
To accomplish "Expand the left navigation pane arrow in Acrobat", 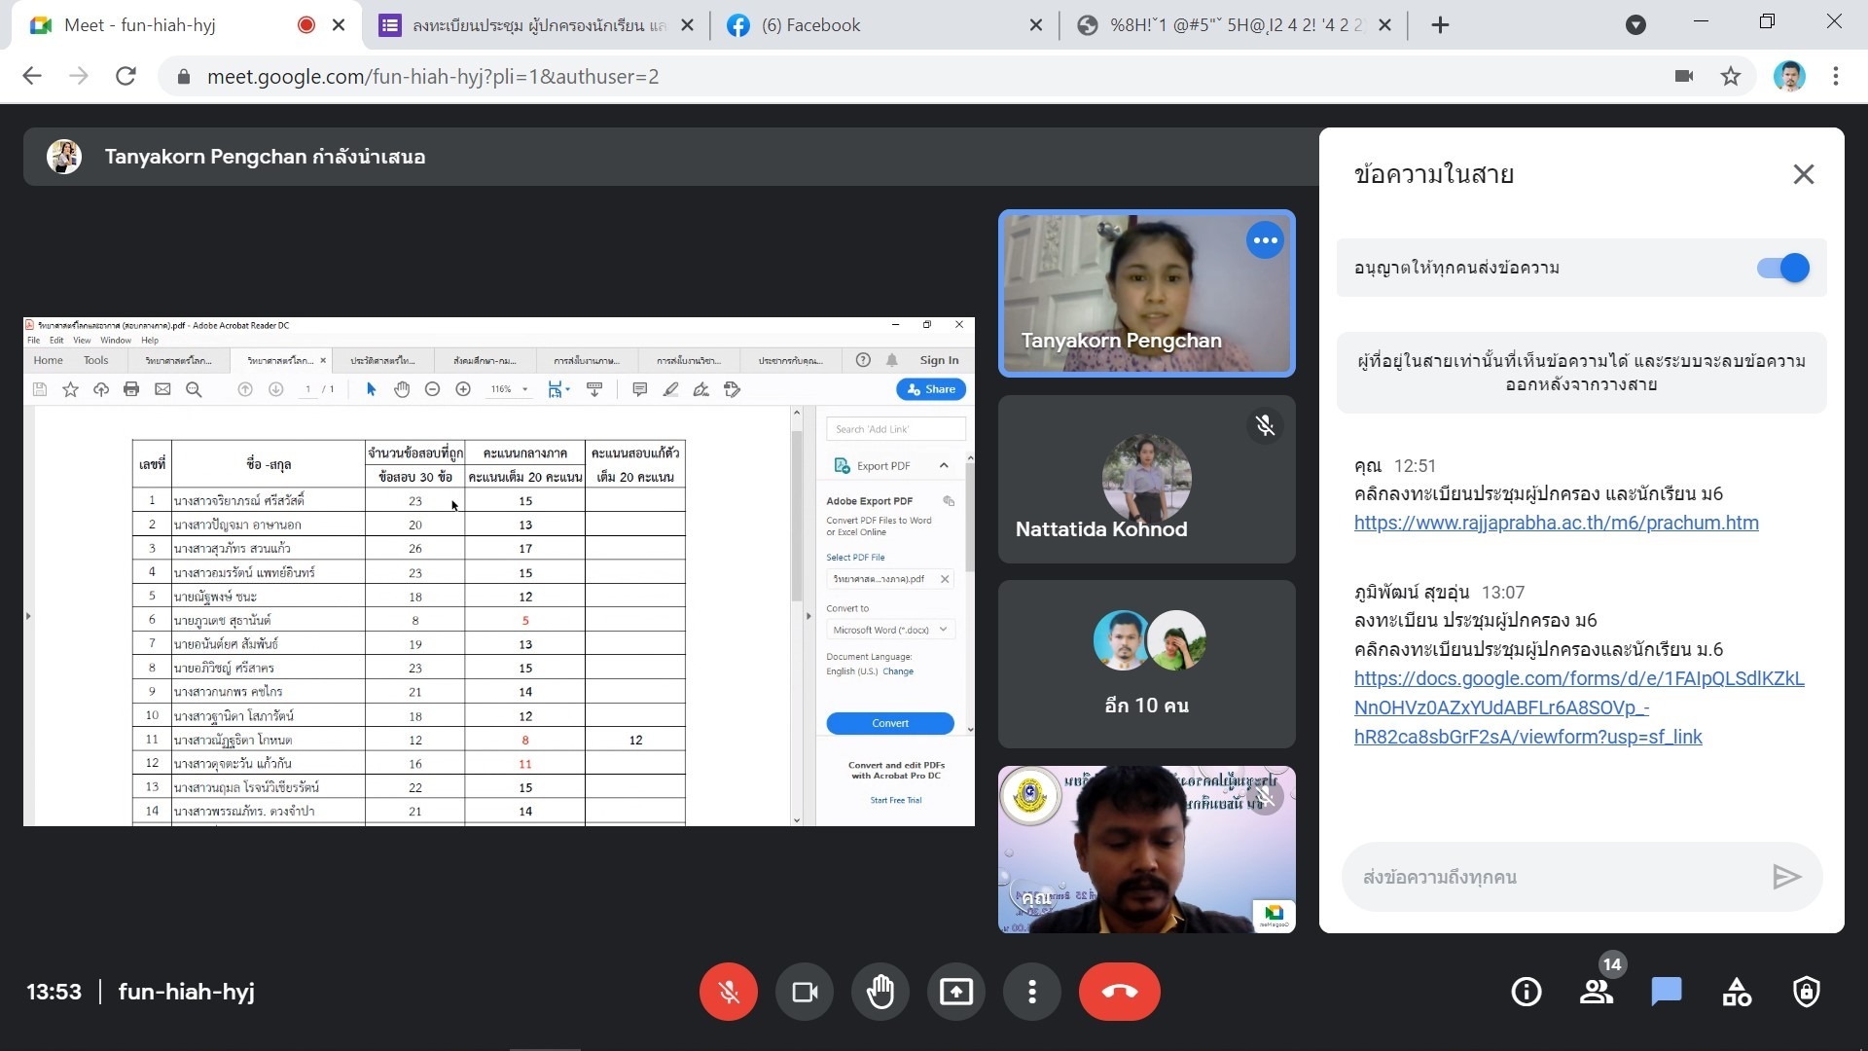I will tap(28, 616).
